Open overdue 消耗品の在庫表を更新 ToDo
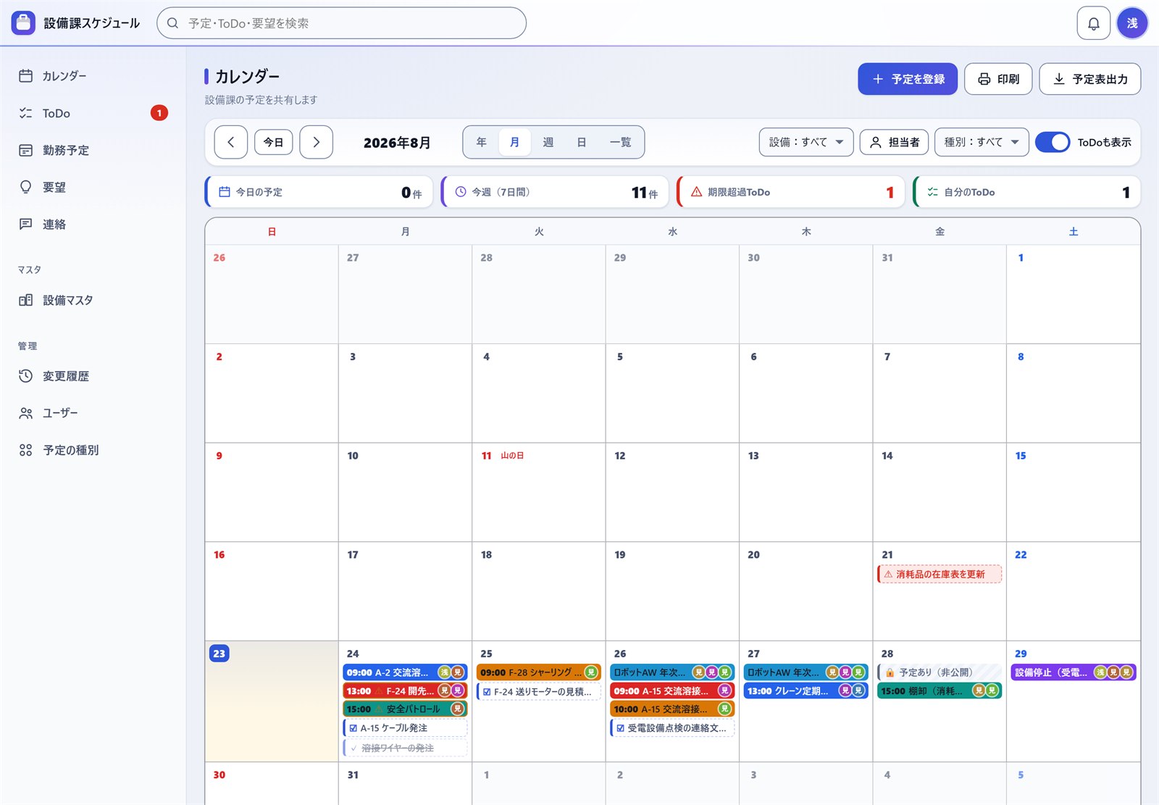This screenshot has height=805, width=1159. point(940,574)
